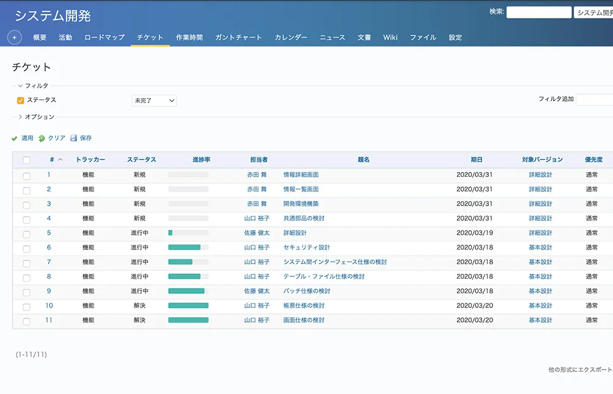This screenshot has width=613, height=394.
Task: Click the search input field
Action: click(538, 12)
